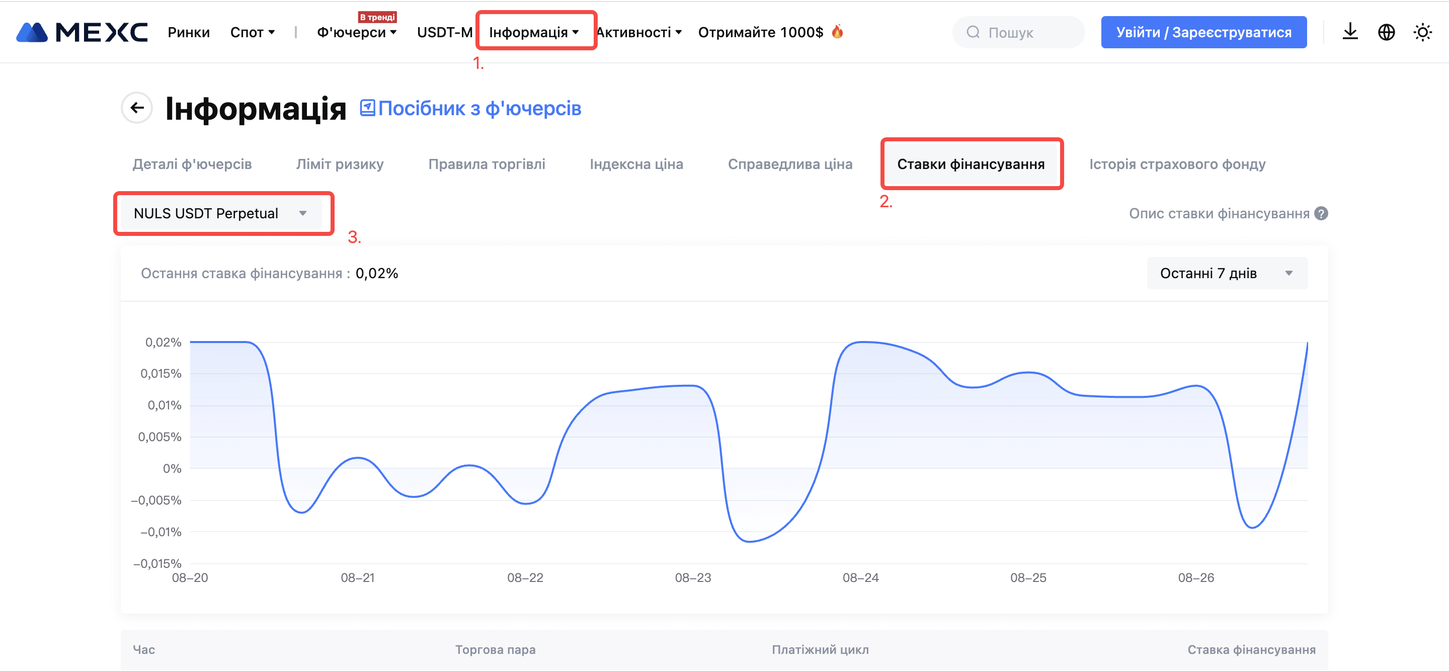Expand the Інформація menu
The width and height of the screenshot is (1449, 671).
coord(534,32)
